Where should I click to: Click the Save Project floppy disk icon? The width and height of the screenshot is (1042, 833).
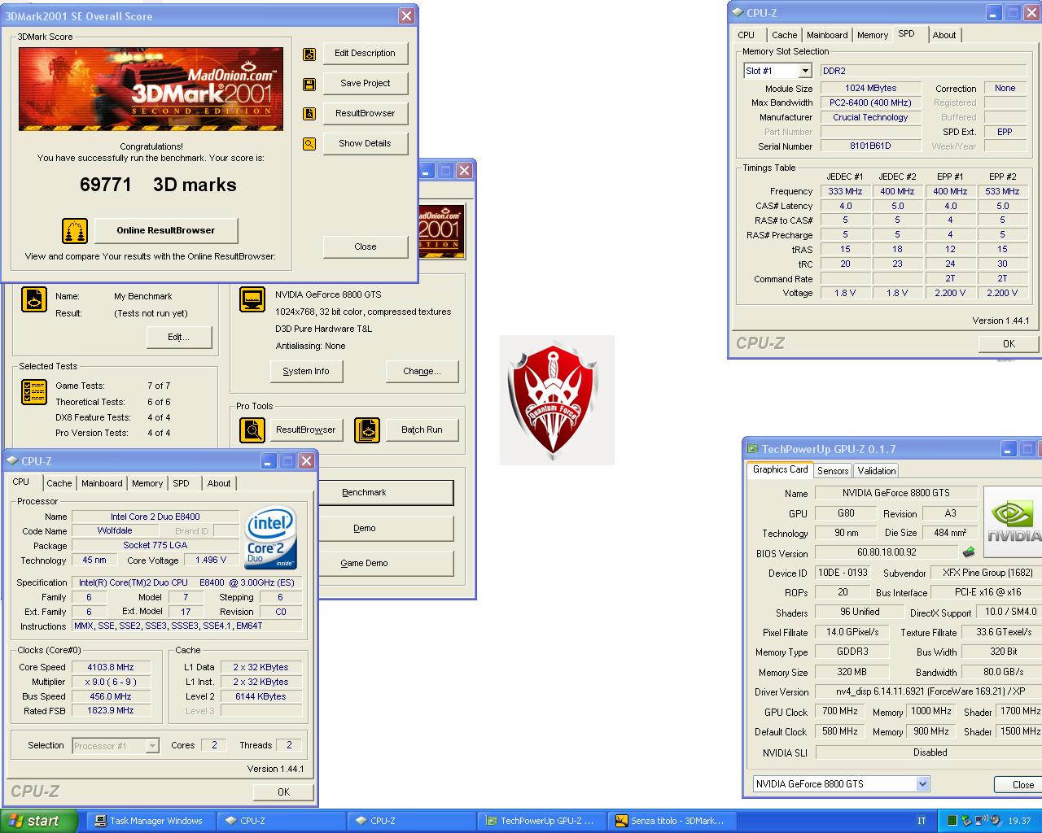[309, 84]
